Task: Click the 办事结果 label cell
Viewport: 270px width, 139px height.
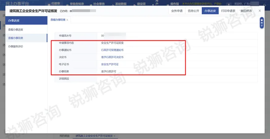Action: [x=76, y=72]
